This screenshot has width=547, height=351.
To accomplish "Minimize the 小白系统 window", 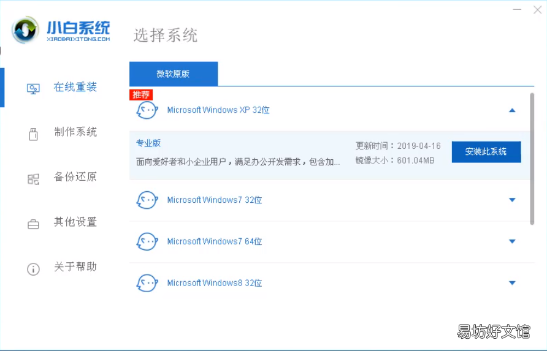I will pyautogui.click(x=517, y=9).
